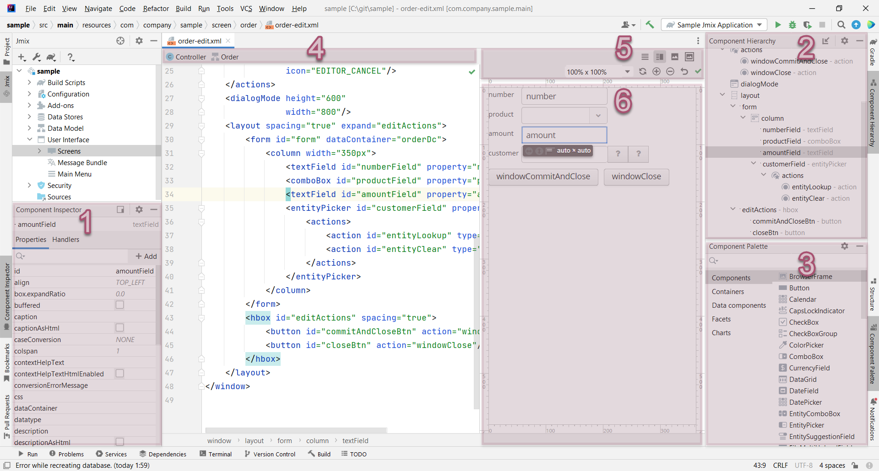Click the plus add icon in Jmix panel
The height and width of the screenshot is (471, 879).
click(x=22, y=57)
